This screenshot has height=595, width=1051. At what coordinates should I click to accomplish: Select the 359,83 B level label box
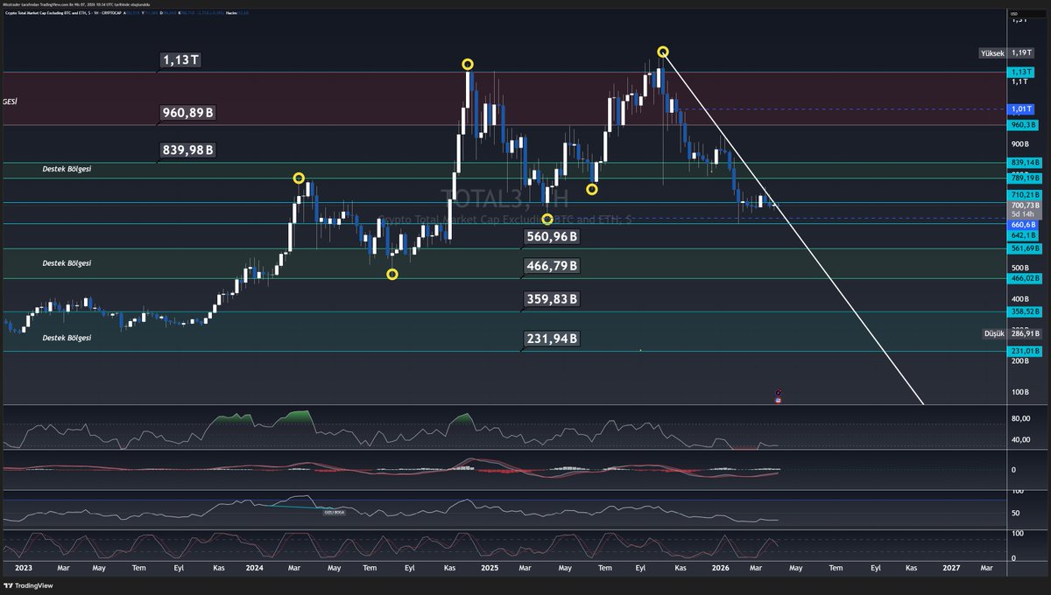[x=553, y=299]
